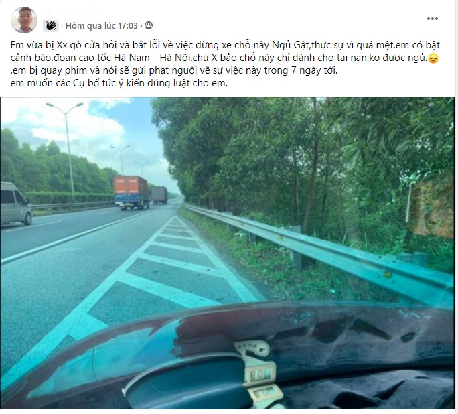Click the orange container truck in photo
The height and width of the screenshot is (414, 458).
point(131,192)
